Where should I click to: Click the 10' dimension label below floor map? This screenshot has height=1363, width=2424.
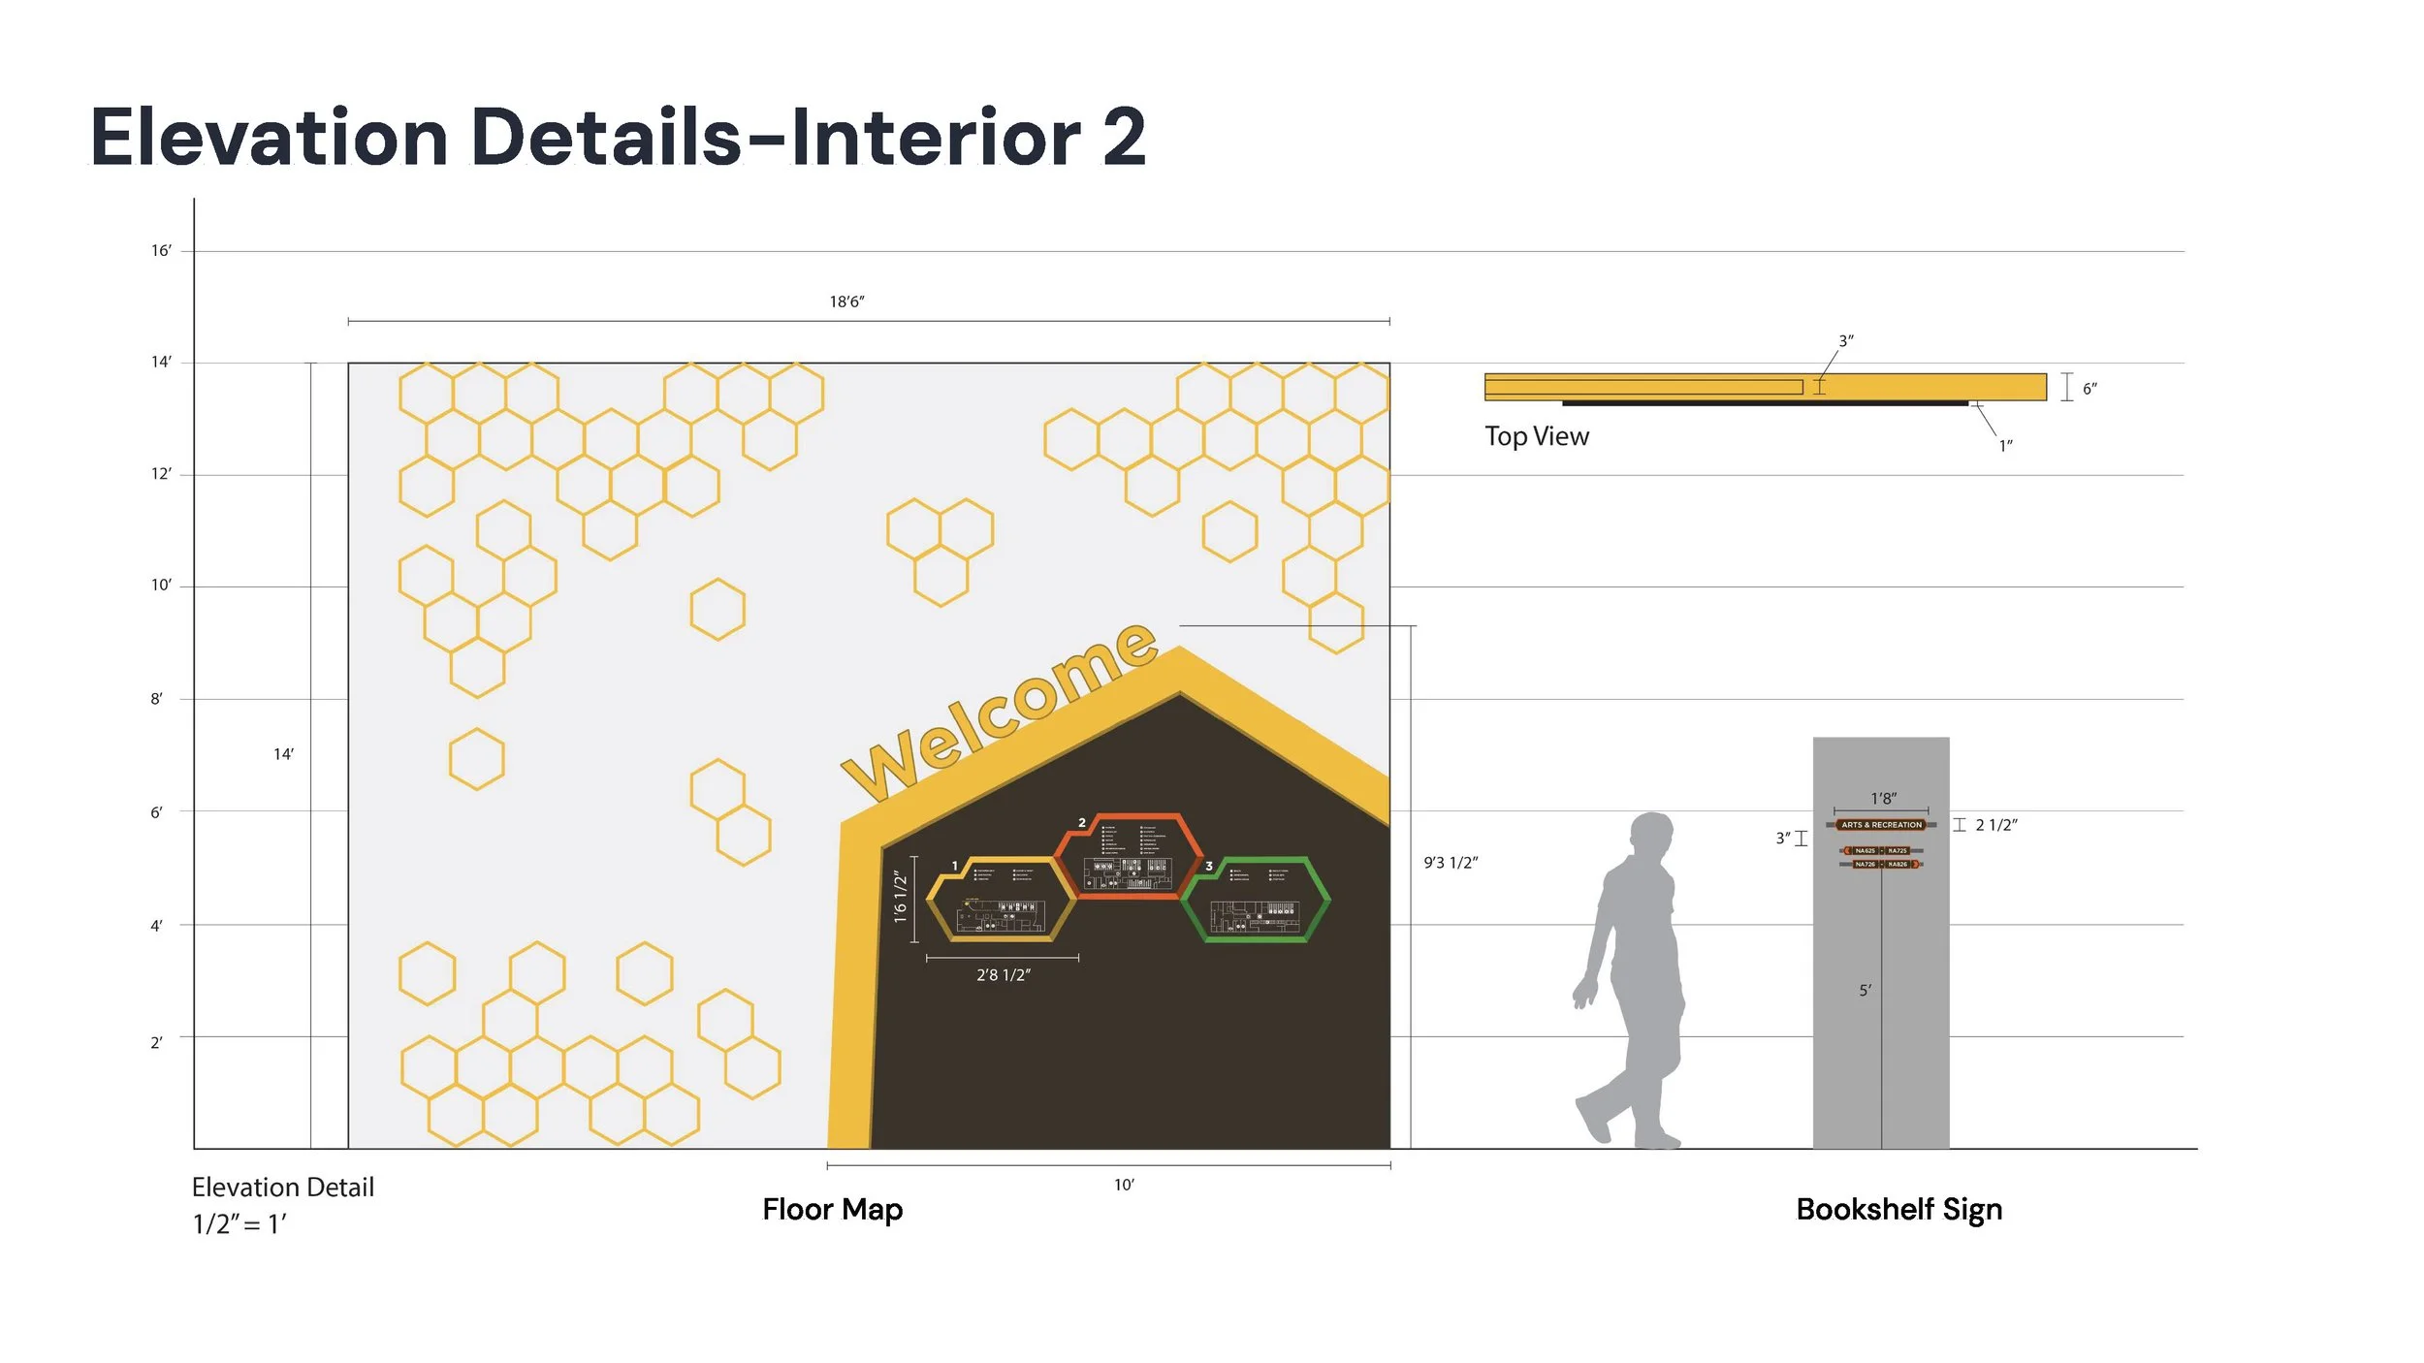pos(1124,1185)
